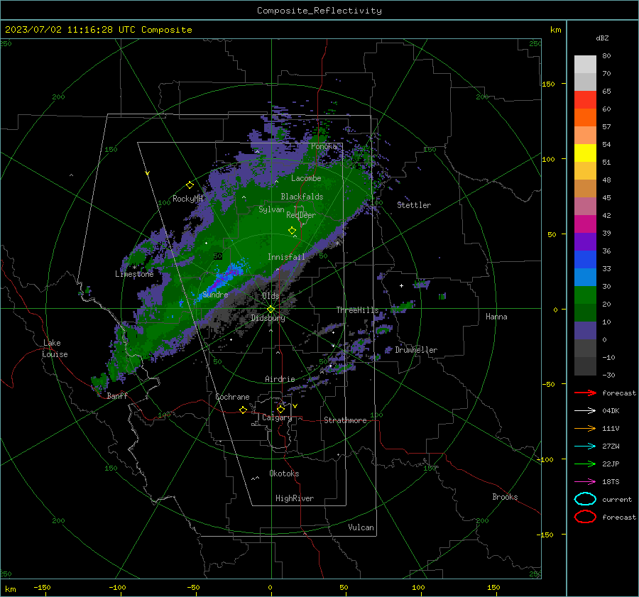Click the ThreeHills town label
This screenshot has height=597, width=639.
tap(357, 310)
